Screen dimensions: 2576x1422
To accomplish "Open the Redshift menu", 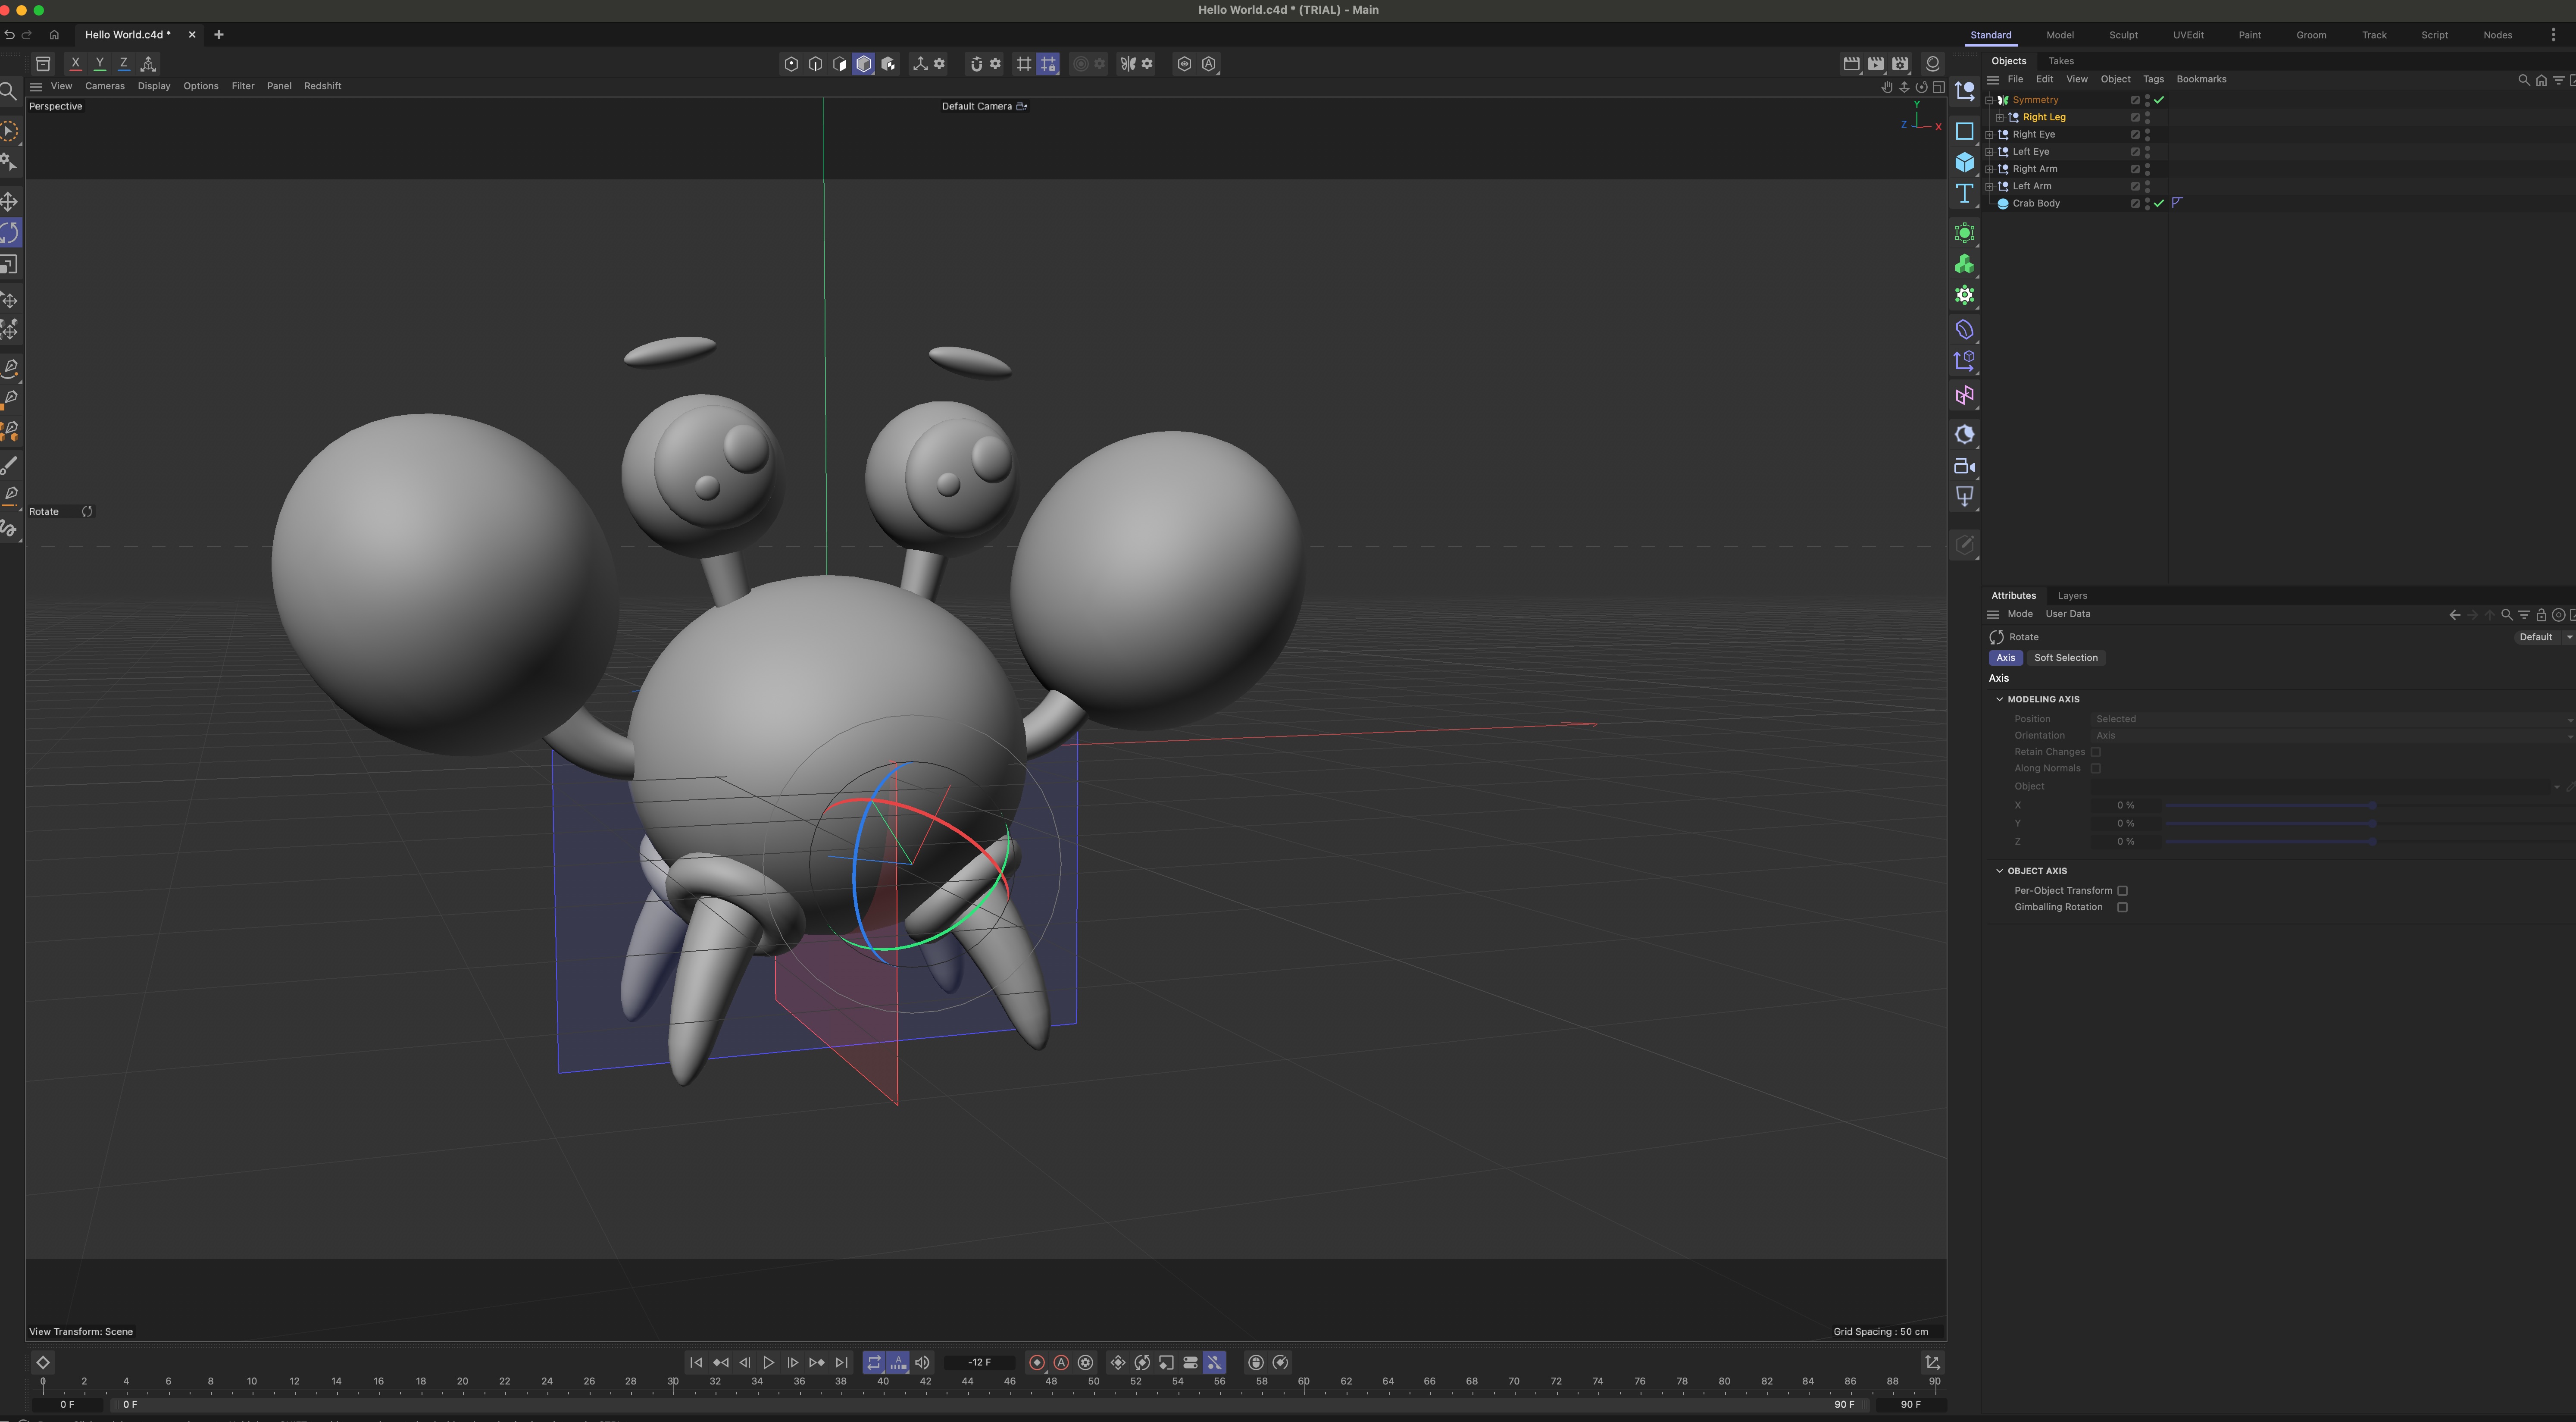I will [322, 86].
